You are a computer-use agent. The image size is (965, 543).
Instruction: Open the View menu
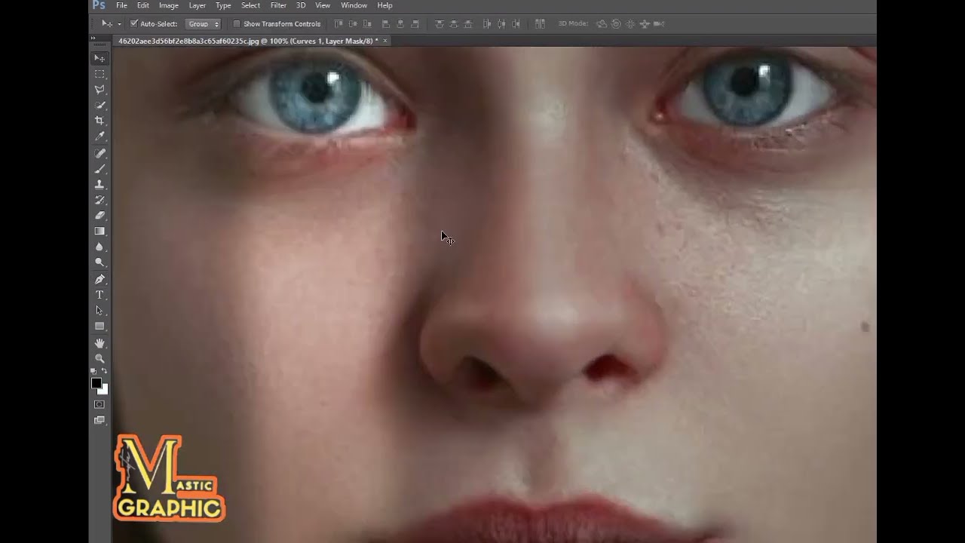pos(323,5)
